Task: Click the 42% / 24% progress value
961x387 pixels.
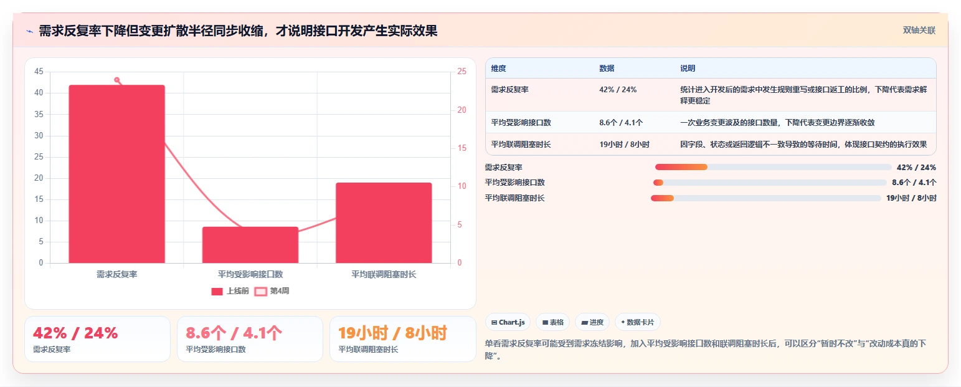Action: point(916,167)
